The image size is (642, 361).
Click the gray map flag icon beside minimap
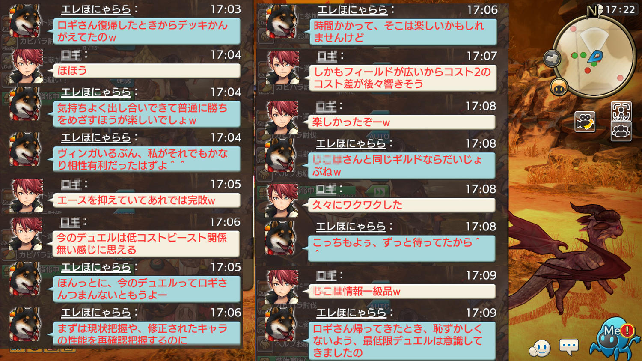point(552,58)
